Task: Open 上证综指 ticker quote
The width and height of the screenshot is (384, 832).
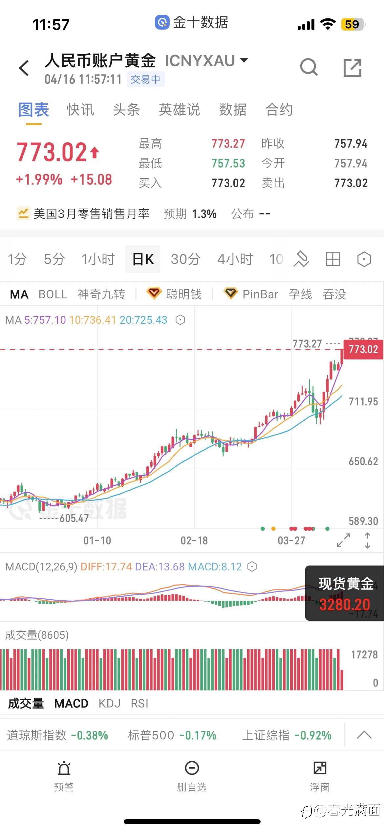Action: (x=287, y=735)
